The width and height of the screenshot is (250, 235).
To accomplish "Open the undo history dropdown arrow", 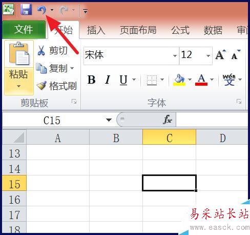I will pos(52,10).
